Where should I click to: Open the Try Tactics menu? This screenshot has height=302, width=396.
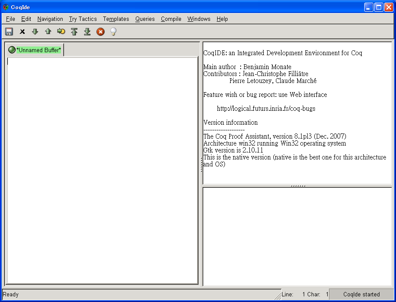[x=83, y=19]
